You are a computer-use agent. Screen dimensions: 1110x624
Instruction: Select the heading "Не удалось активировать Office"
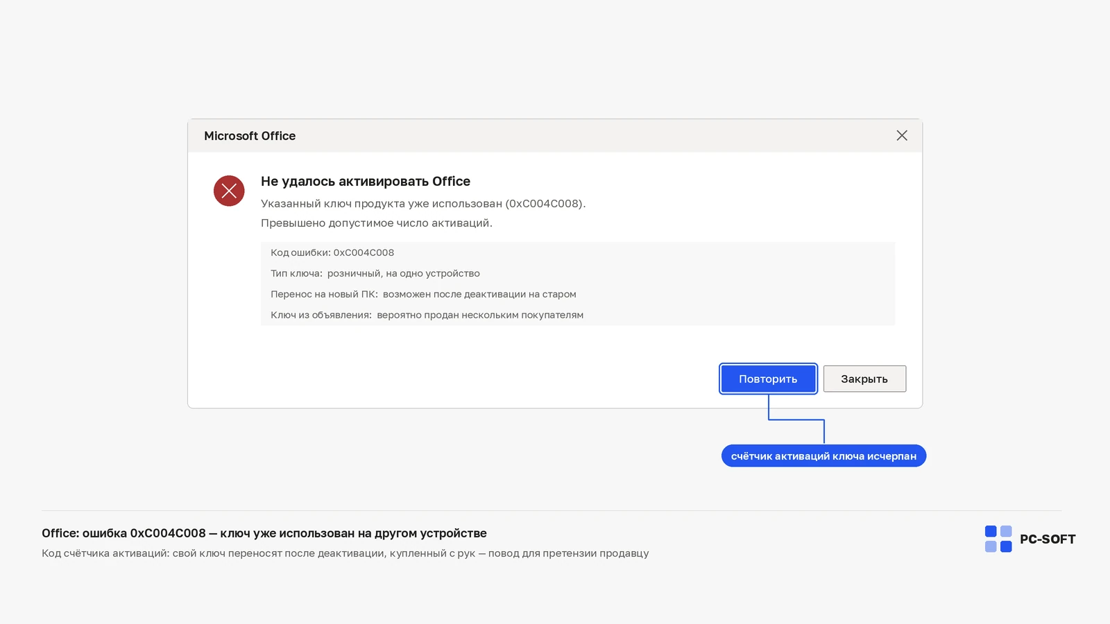click(366, 181)
